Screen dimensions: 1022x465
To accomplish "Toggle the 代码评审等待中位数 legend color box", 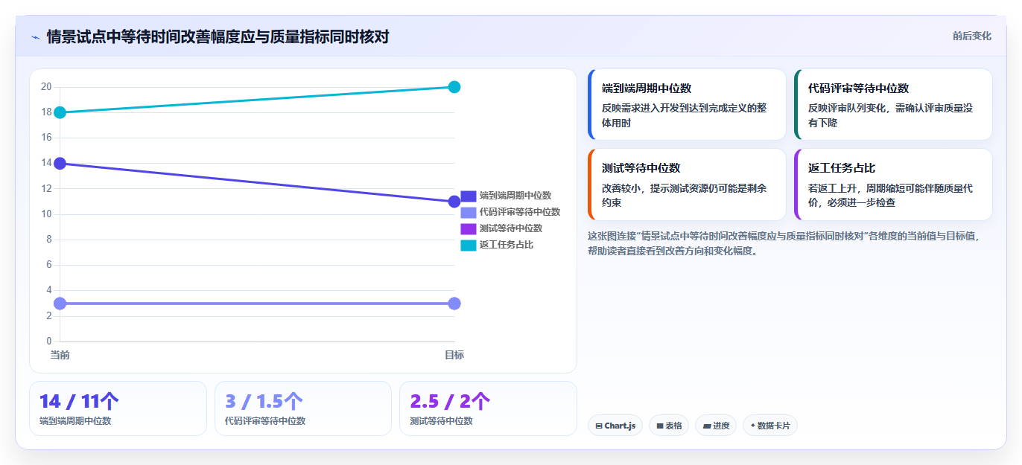I will click(469, 212).
